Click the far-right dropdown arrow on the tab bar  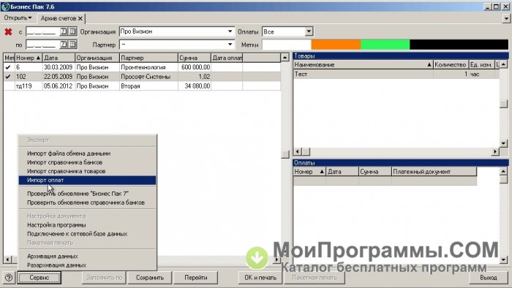click(x=506, y=18)
